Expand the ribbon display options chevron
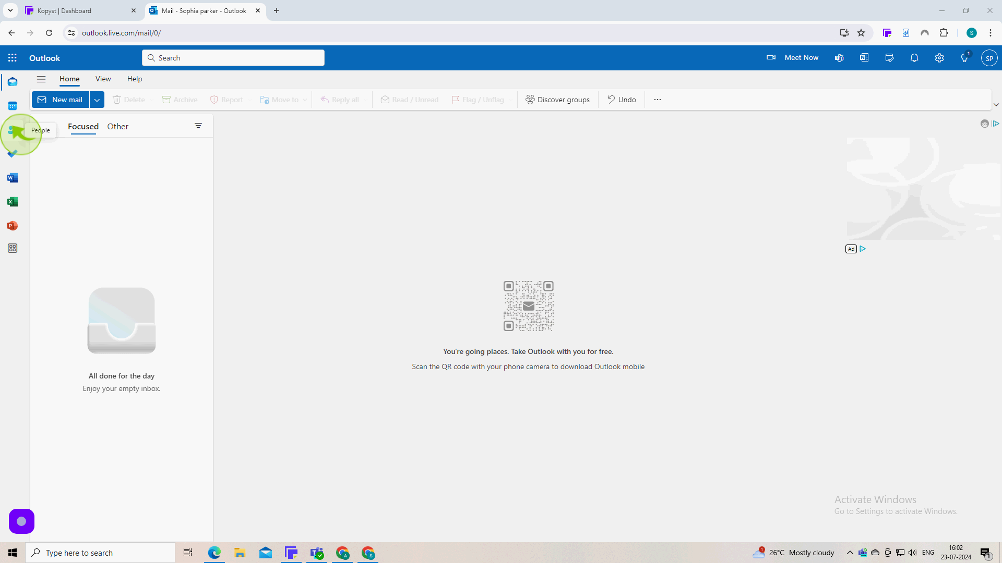Image resolution: width=1002 pixels, height=563 pixels. click(x=996, y=105)
